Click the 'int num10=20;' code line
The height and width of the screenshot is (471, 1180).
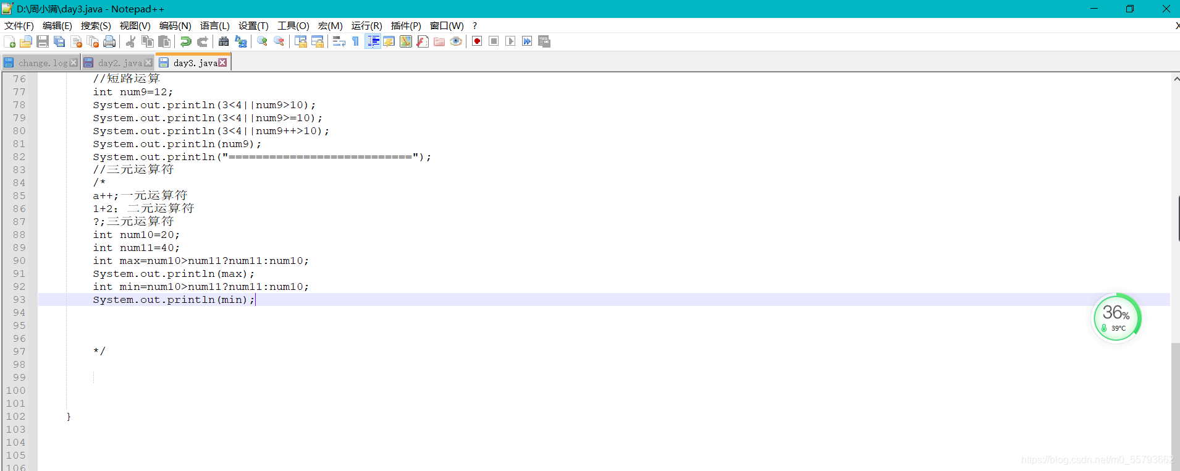137,235
